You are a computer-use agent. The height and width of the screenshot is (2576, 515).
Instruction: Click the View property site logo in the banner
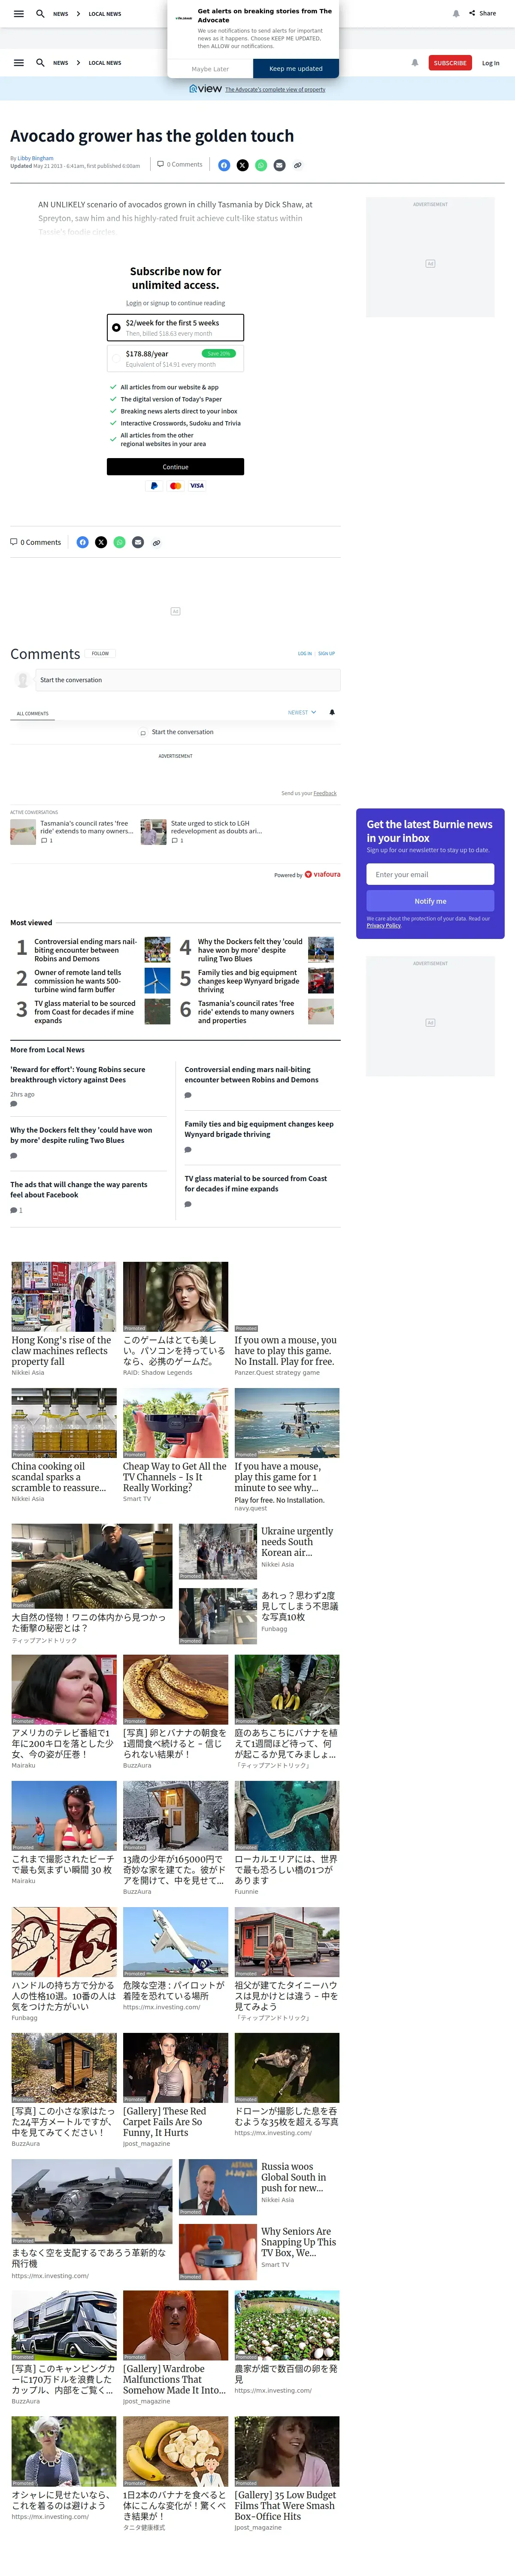pyautogui.click(x=205, y=89)
